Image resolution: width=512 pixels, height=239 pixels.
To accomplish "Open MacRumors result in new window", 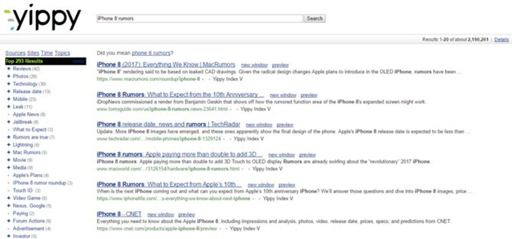I will coord(254,65).
